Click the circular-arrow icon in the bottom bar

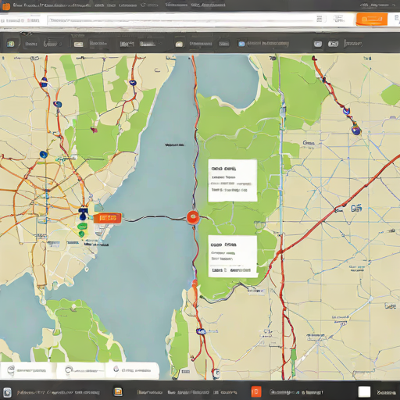tap(7, 392)
